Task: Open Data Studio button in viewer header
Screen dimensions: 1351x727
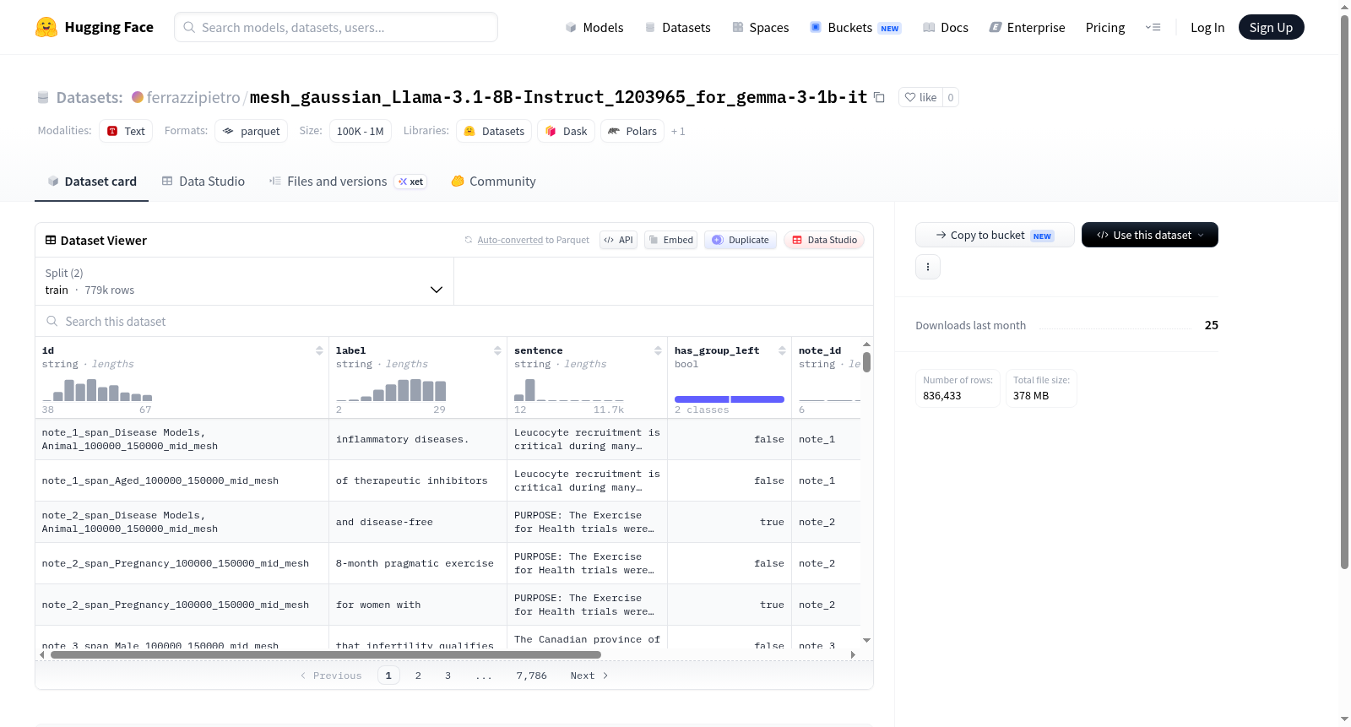Action: [824, 240]
